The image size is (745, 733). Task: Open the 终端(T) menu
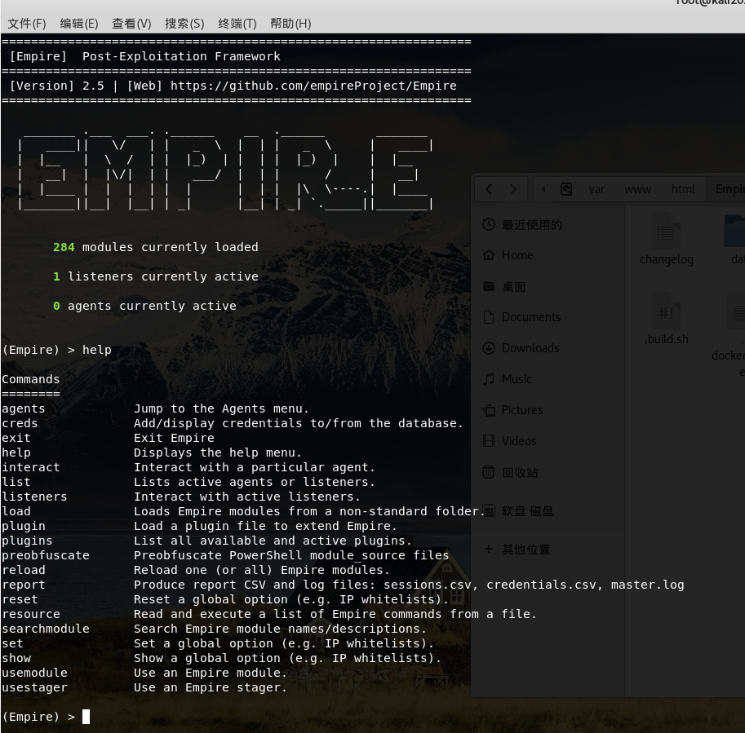(237, 23)
